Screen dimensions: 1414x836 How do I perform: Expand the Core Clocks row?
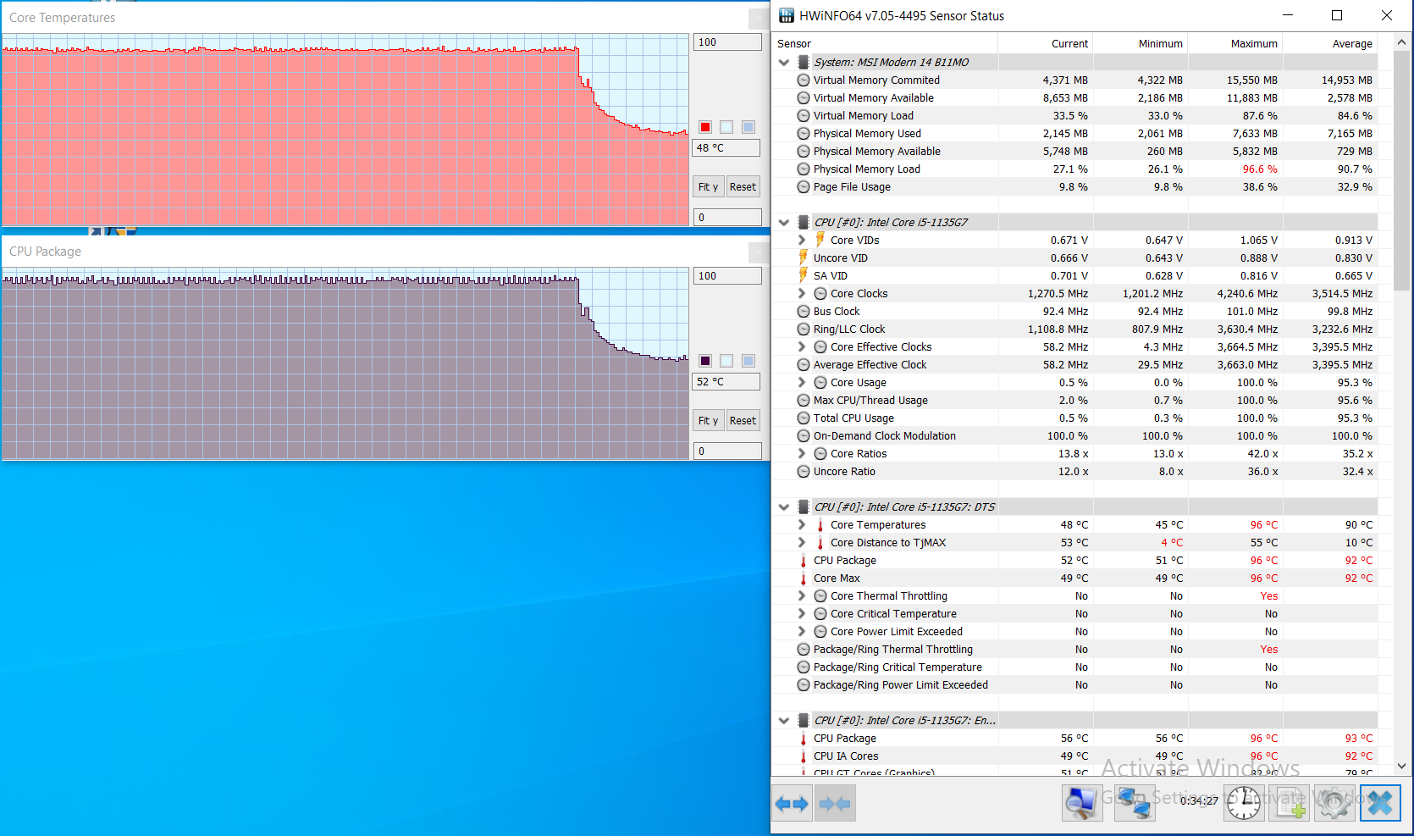(802, 293)
